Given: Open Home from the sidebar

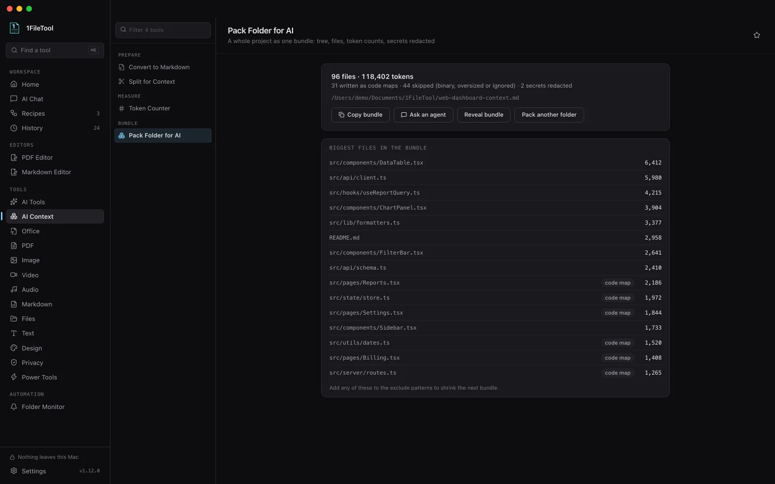Looking at the screenshot, I should point(55,84).
